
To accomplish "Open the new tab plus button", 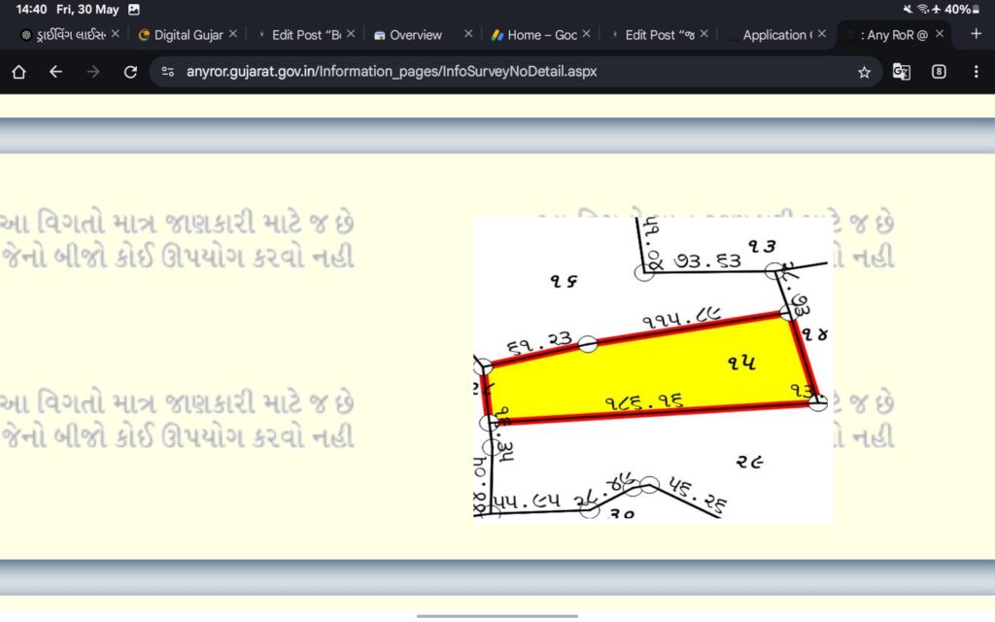I will coord(977,34).
